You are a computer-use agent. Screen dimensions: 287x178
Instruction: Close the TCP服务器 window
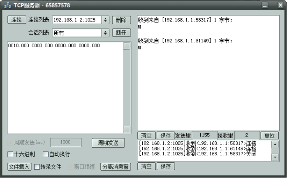pos(280,5)
